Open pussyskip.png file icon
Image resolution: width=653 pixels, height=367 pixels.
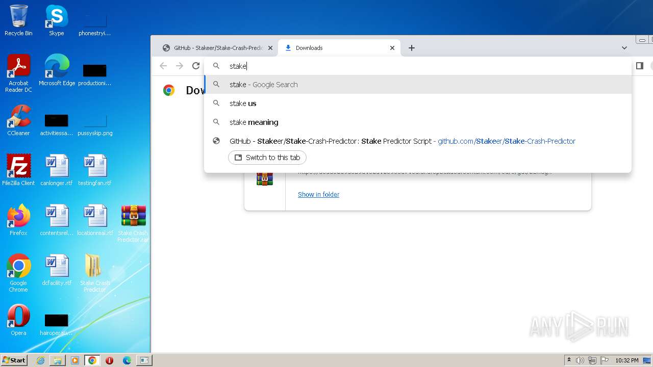[94, 123]
